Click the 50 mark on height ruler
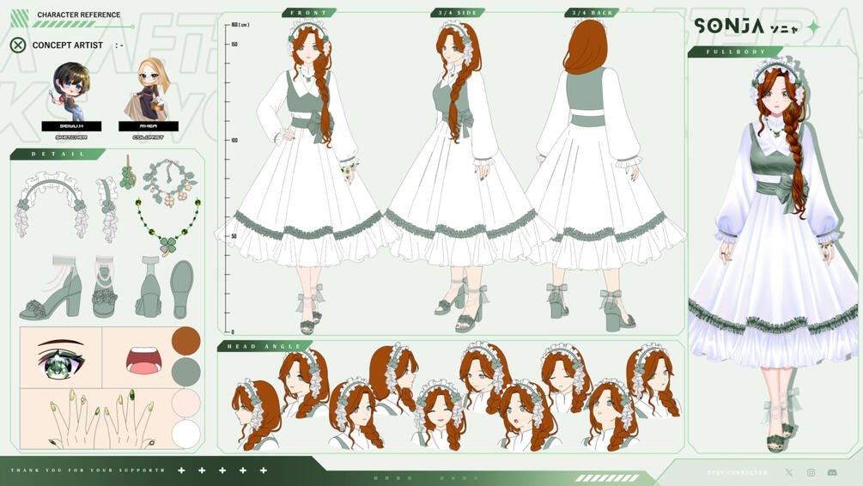Viewport: 863px width, 486px height. 234,236
